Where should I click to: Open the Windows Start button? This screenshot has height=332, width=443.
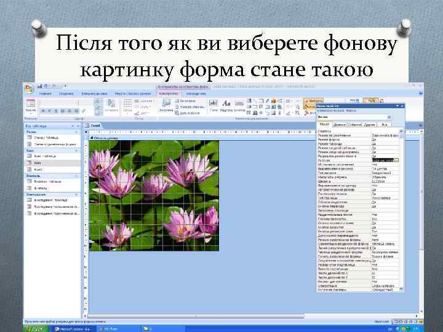[36, 329]
